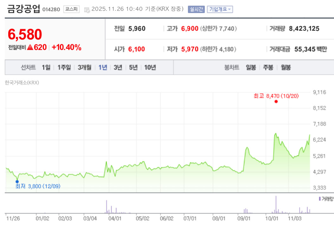Click the 선차트 label
Viewport: 334px width, 231px height.
pyautogui.click(x=28, y=68)
